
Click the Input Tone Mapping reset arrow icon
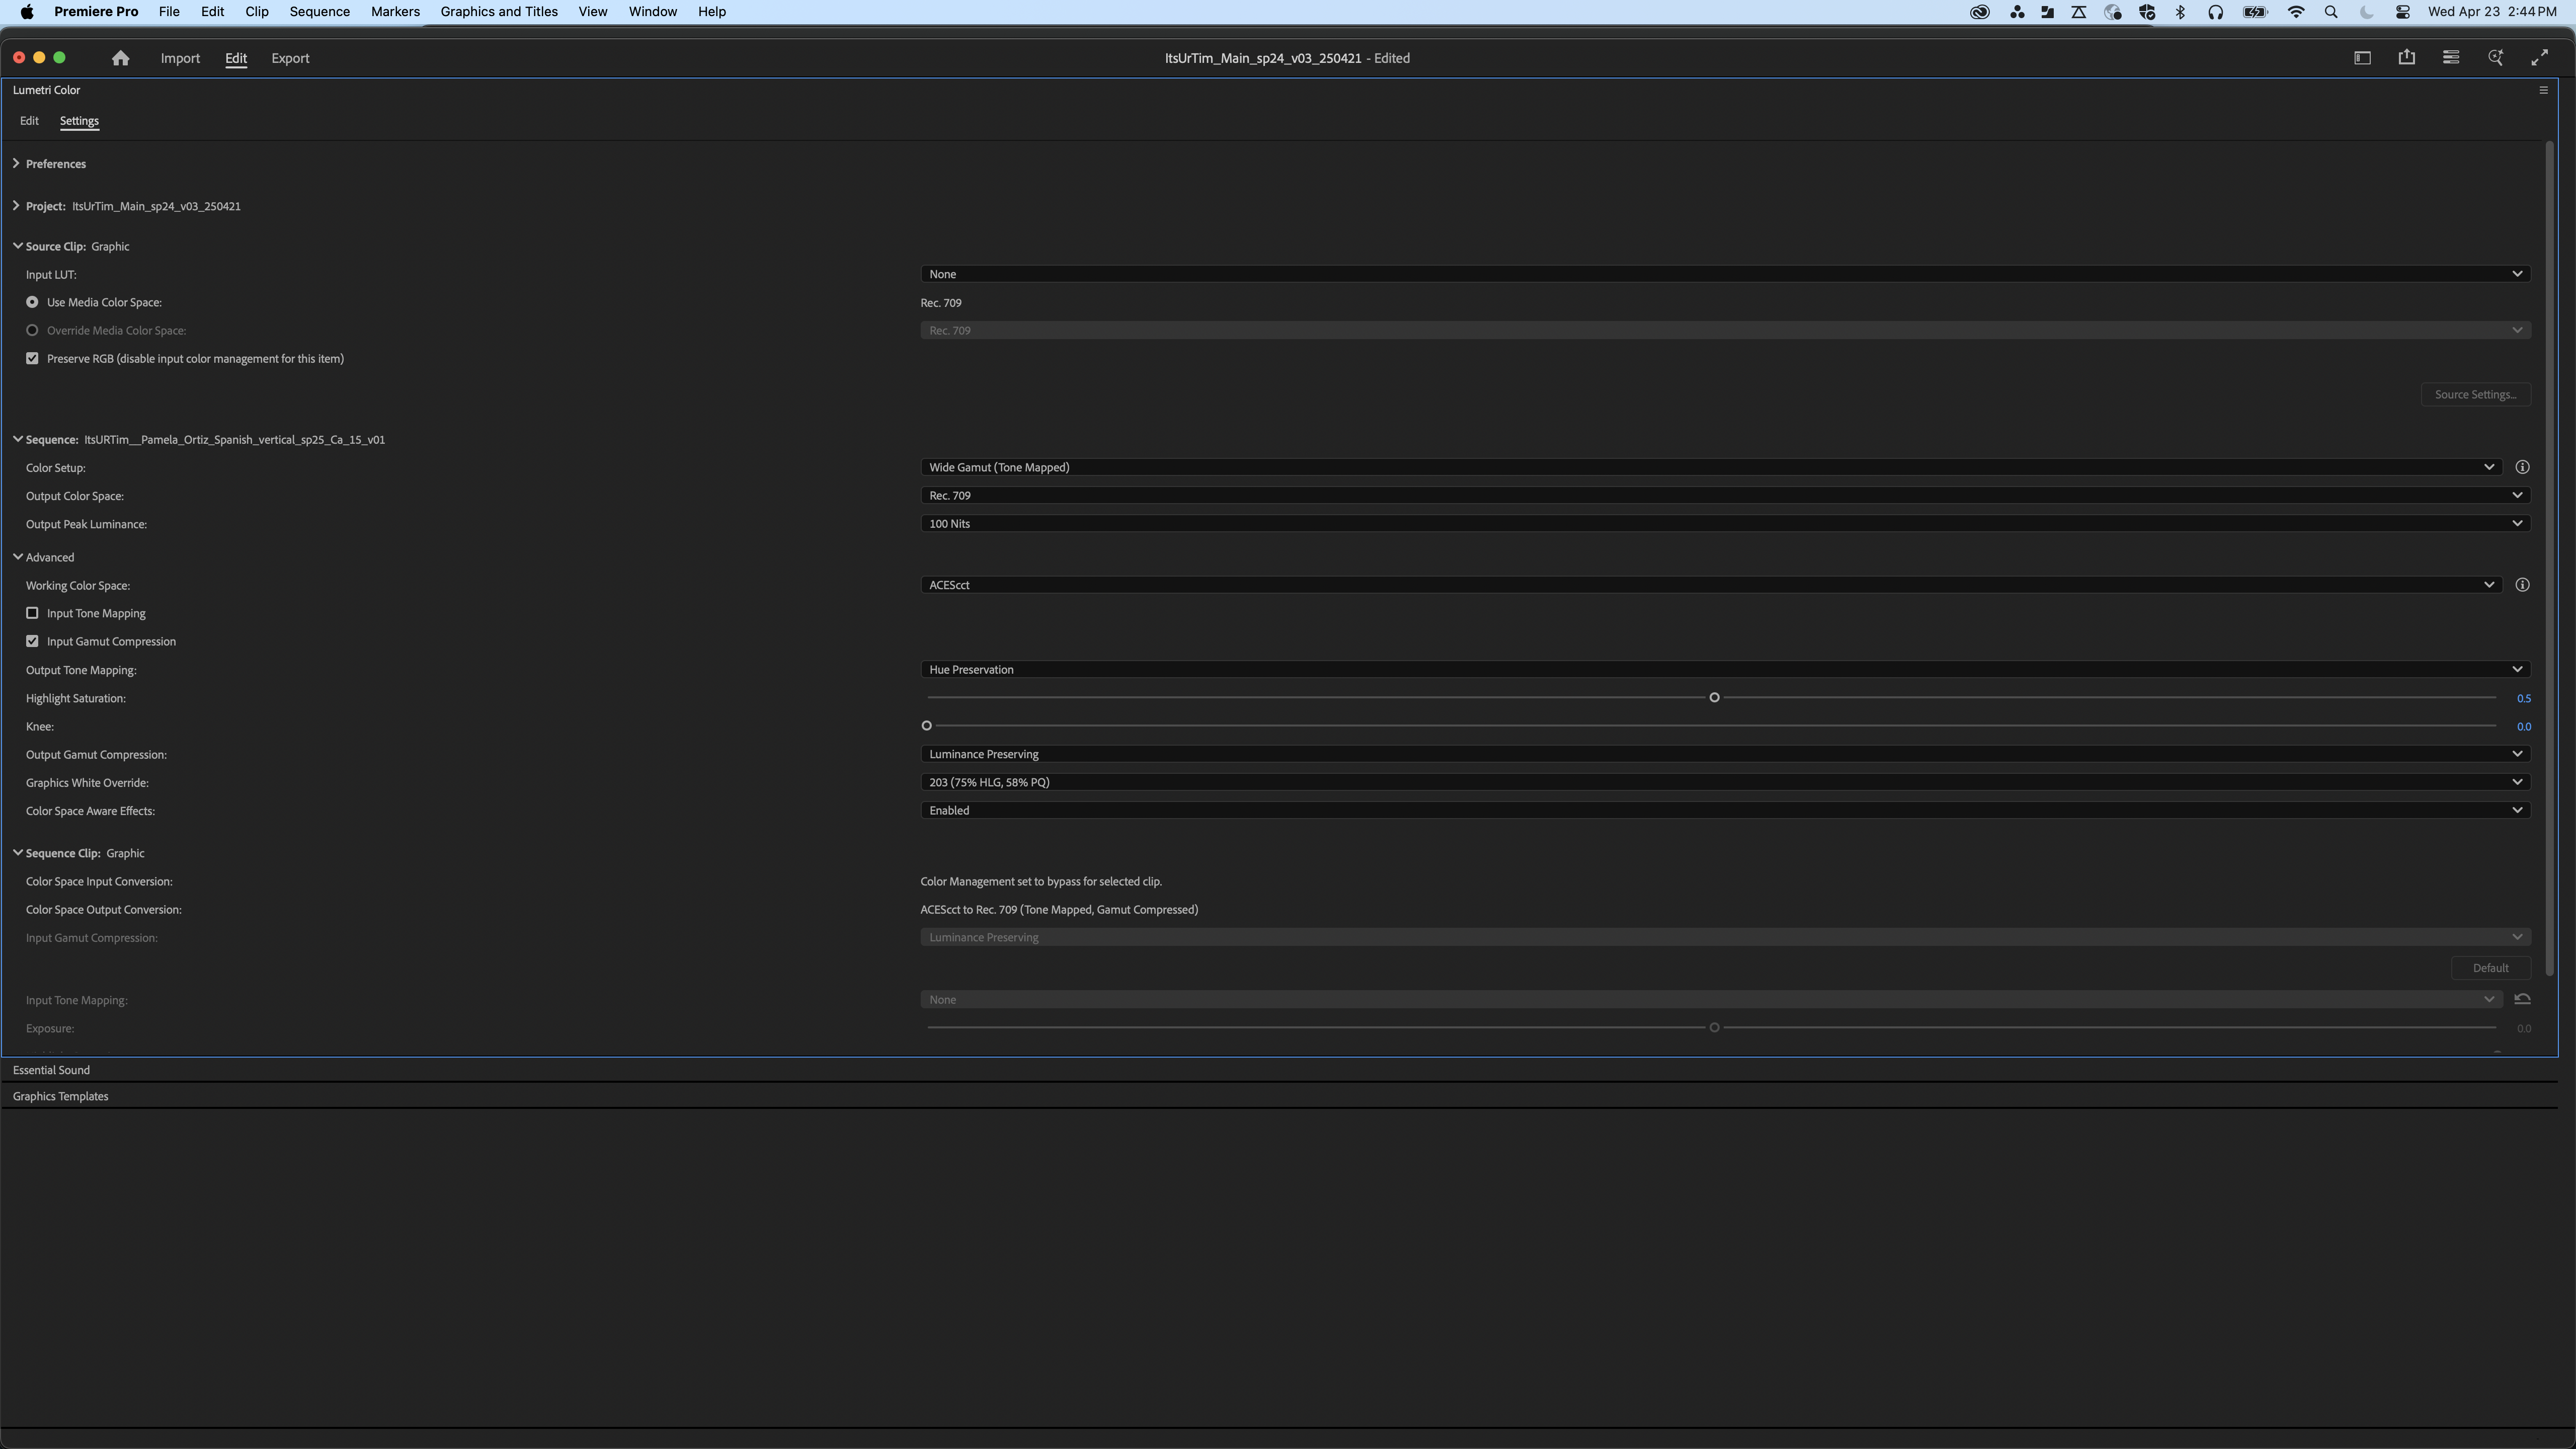pyautogui.click(x=2522, y=999)
